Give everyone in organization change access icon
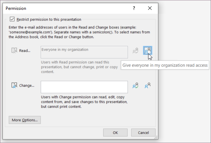 coord(148,85)
